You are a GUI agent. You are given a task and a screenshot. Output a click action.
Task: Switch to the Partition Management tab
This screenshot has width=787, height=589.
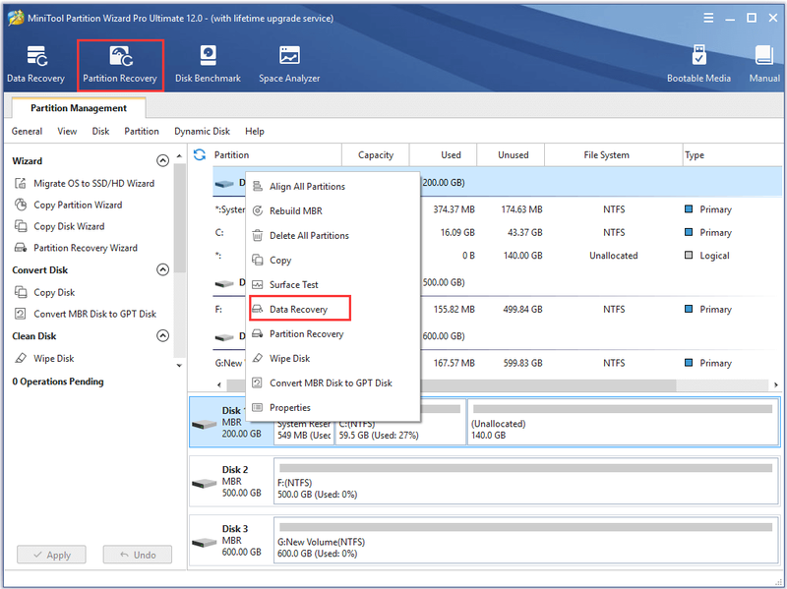pyautogui.click(x=79, y=108)
